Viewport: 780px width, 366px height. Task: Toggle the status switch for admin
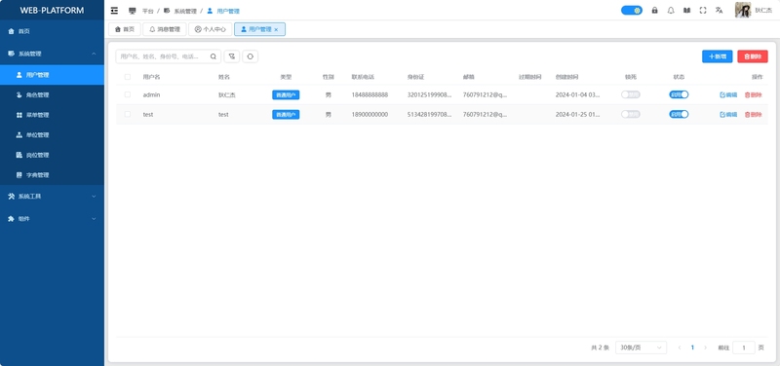[679, 94]
